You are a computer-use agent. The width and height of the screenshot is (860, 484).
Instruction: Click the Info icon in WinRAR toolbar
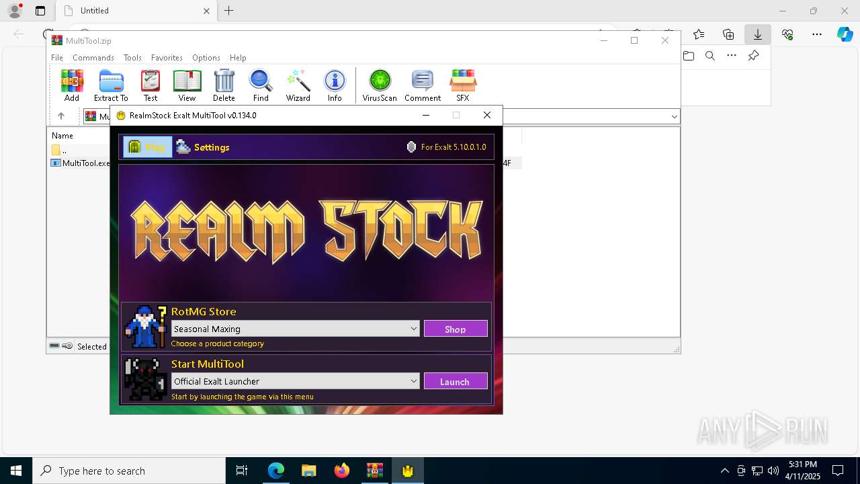(335, 85)
